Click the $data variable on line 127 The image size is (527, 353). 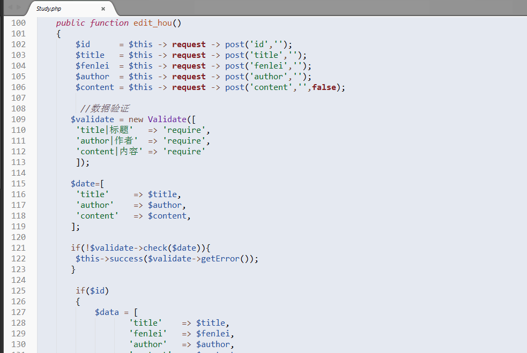[x=107, y=312]
